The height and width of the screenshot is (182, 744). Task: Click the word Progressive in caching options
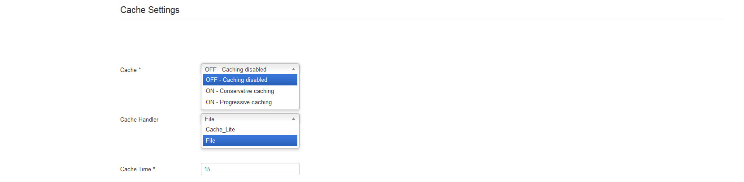coord(233,102)
